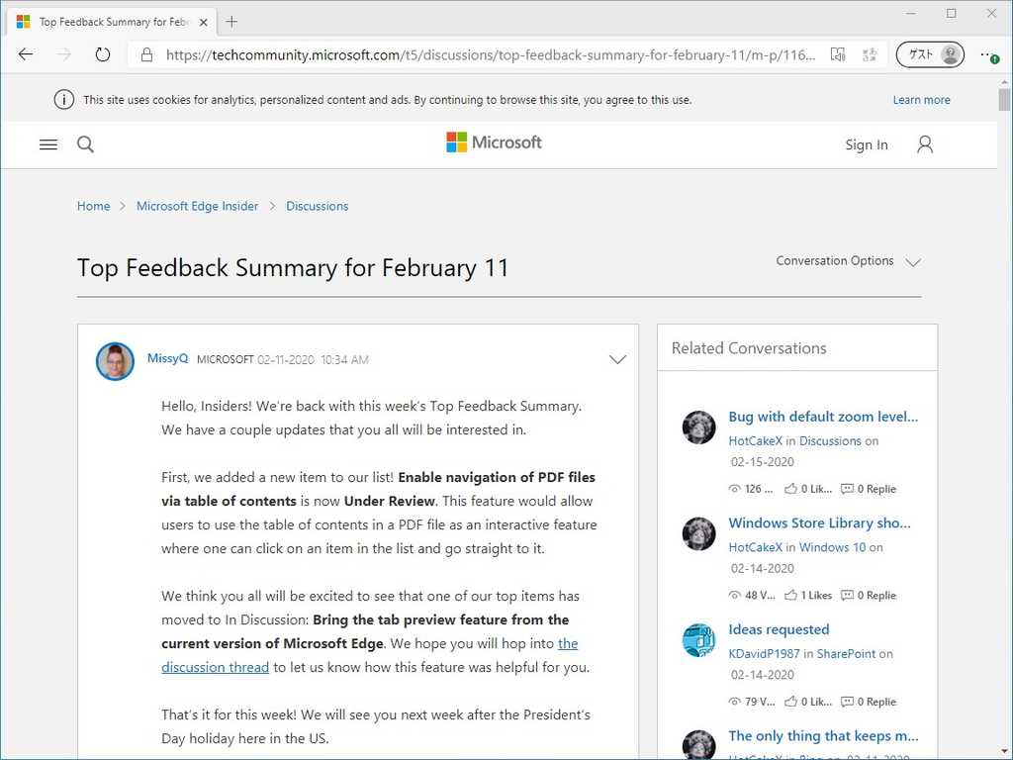Open the site navigation hamburger menu

(x=47, y=143)
